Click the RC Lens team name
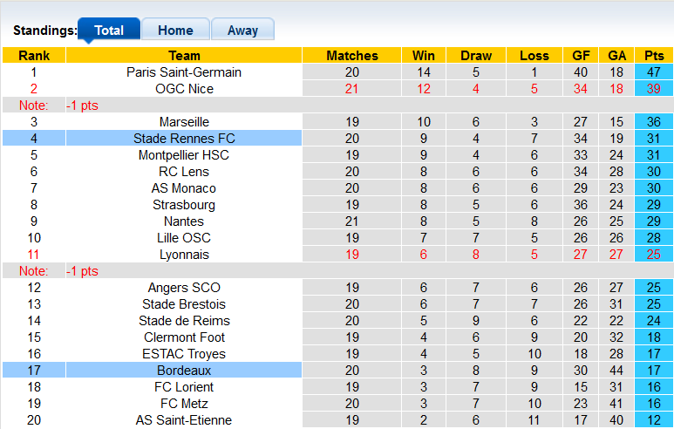The height and width of the screenshot is (429, 674). (x=184, y=172)
